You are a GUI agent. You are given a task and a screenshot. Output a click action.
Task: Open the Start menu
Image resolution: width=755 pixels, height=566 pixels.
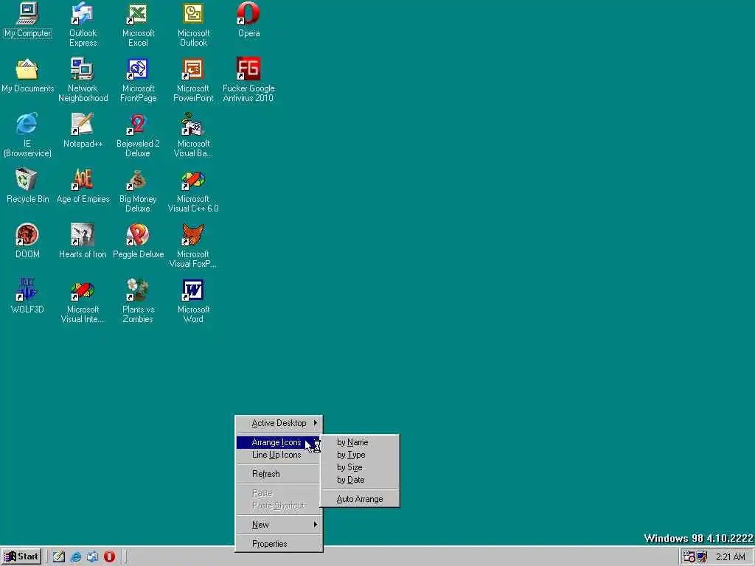pos(21,556)
